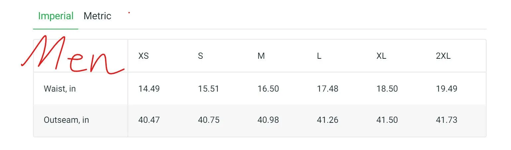Switch to the Metric tab

click(x=97, y=16)
